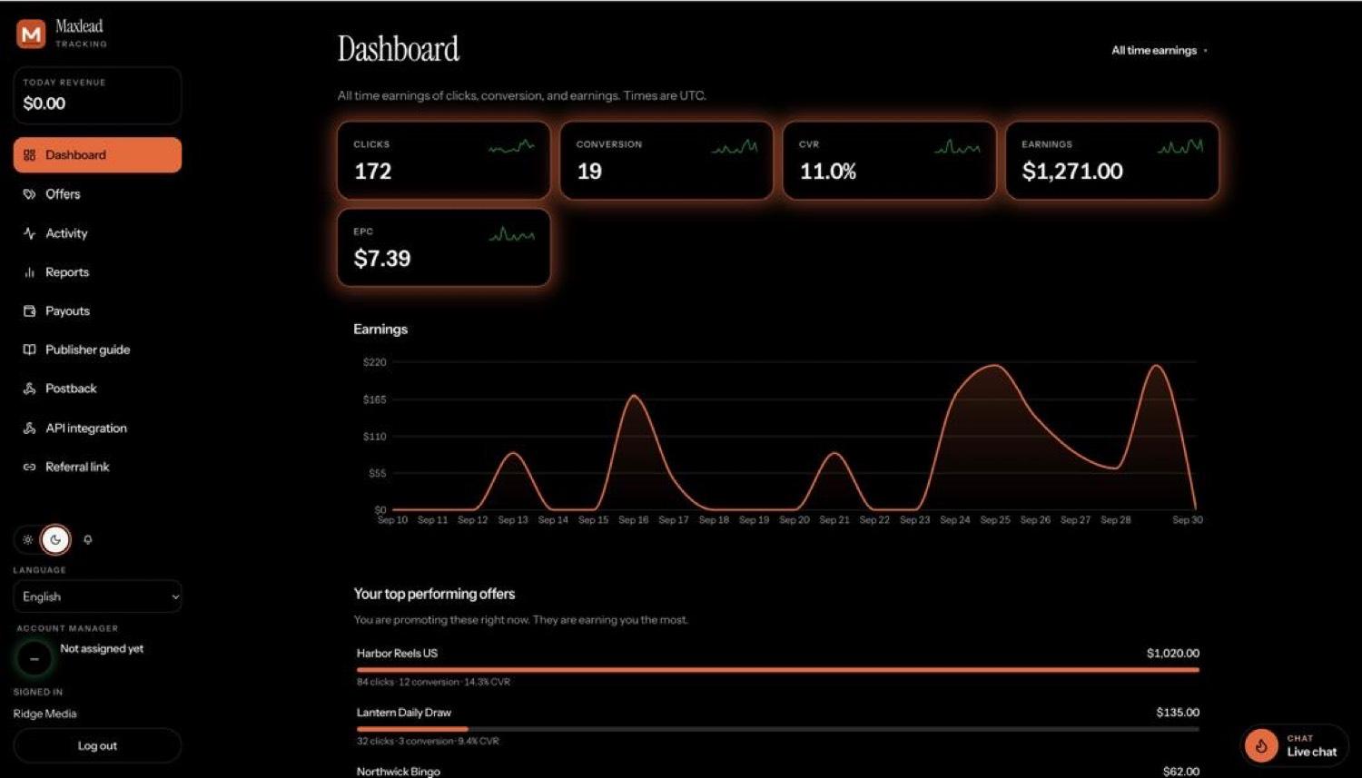Viewport: 1362px width, 778px height.
Task: Click the Dashboard grid icon
Action: tap(29, 155)
